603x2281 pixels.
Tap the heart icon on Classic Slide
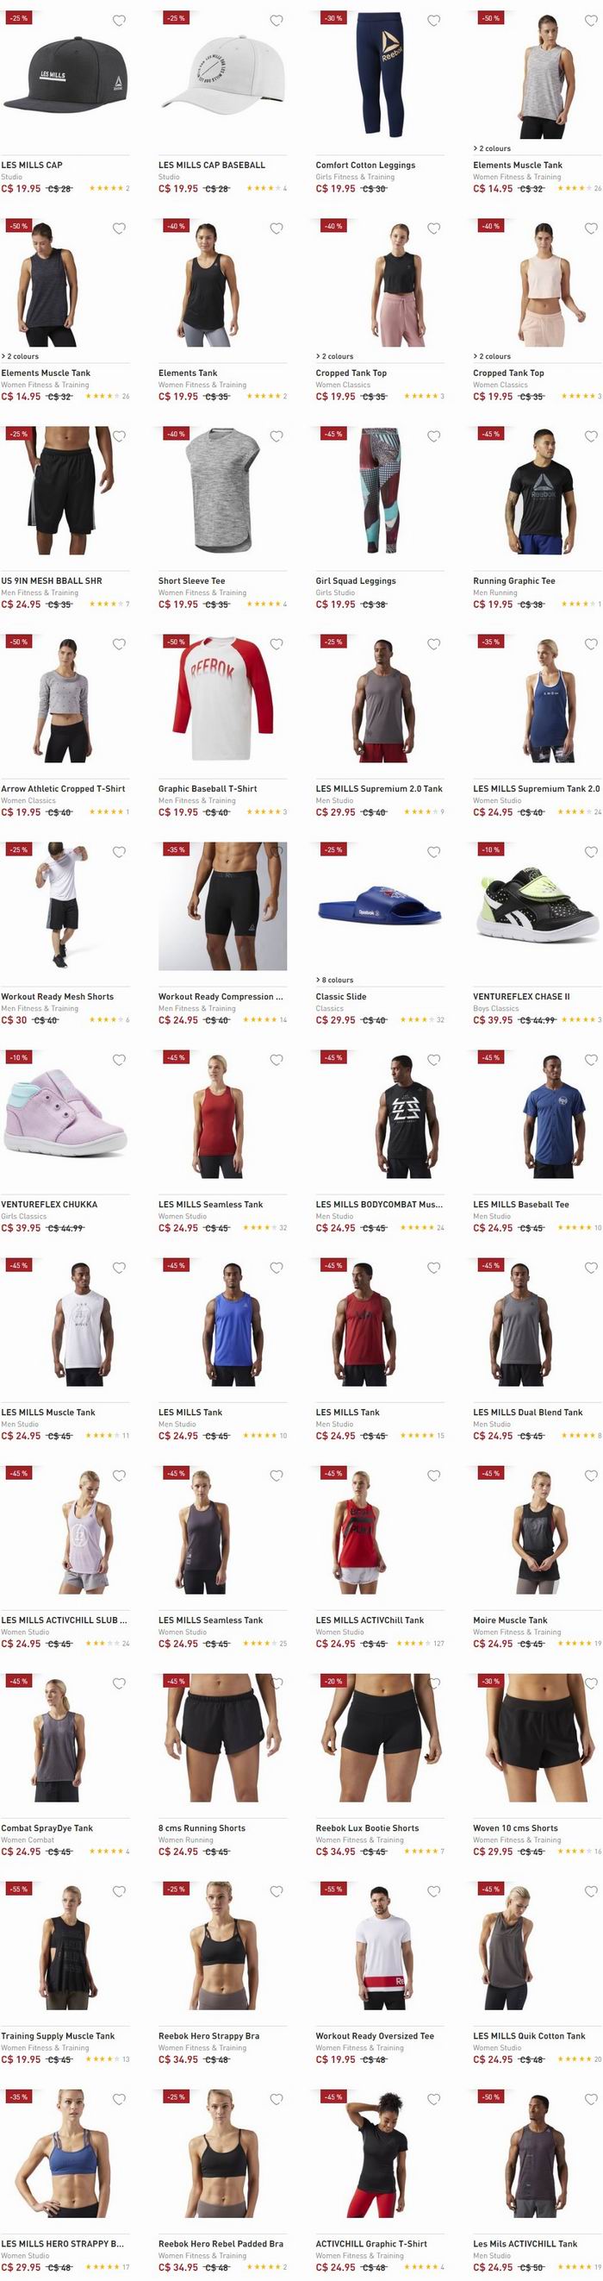coord(433,852)
